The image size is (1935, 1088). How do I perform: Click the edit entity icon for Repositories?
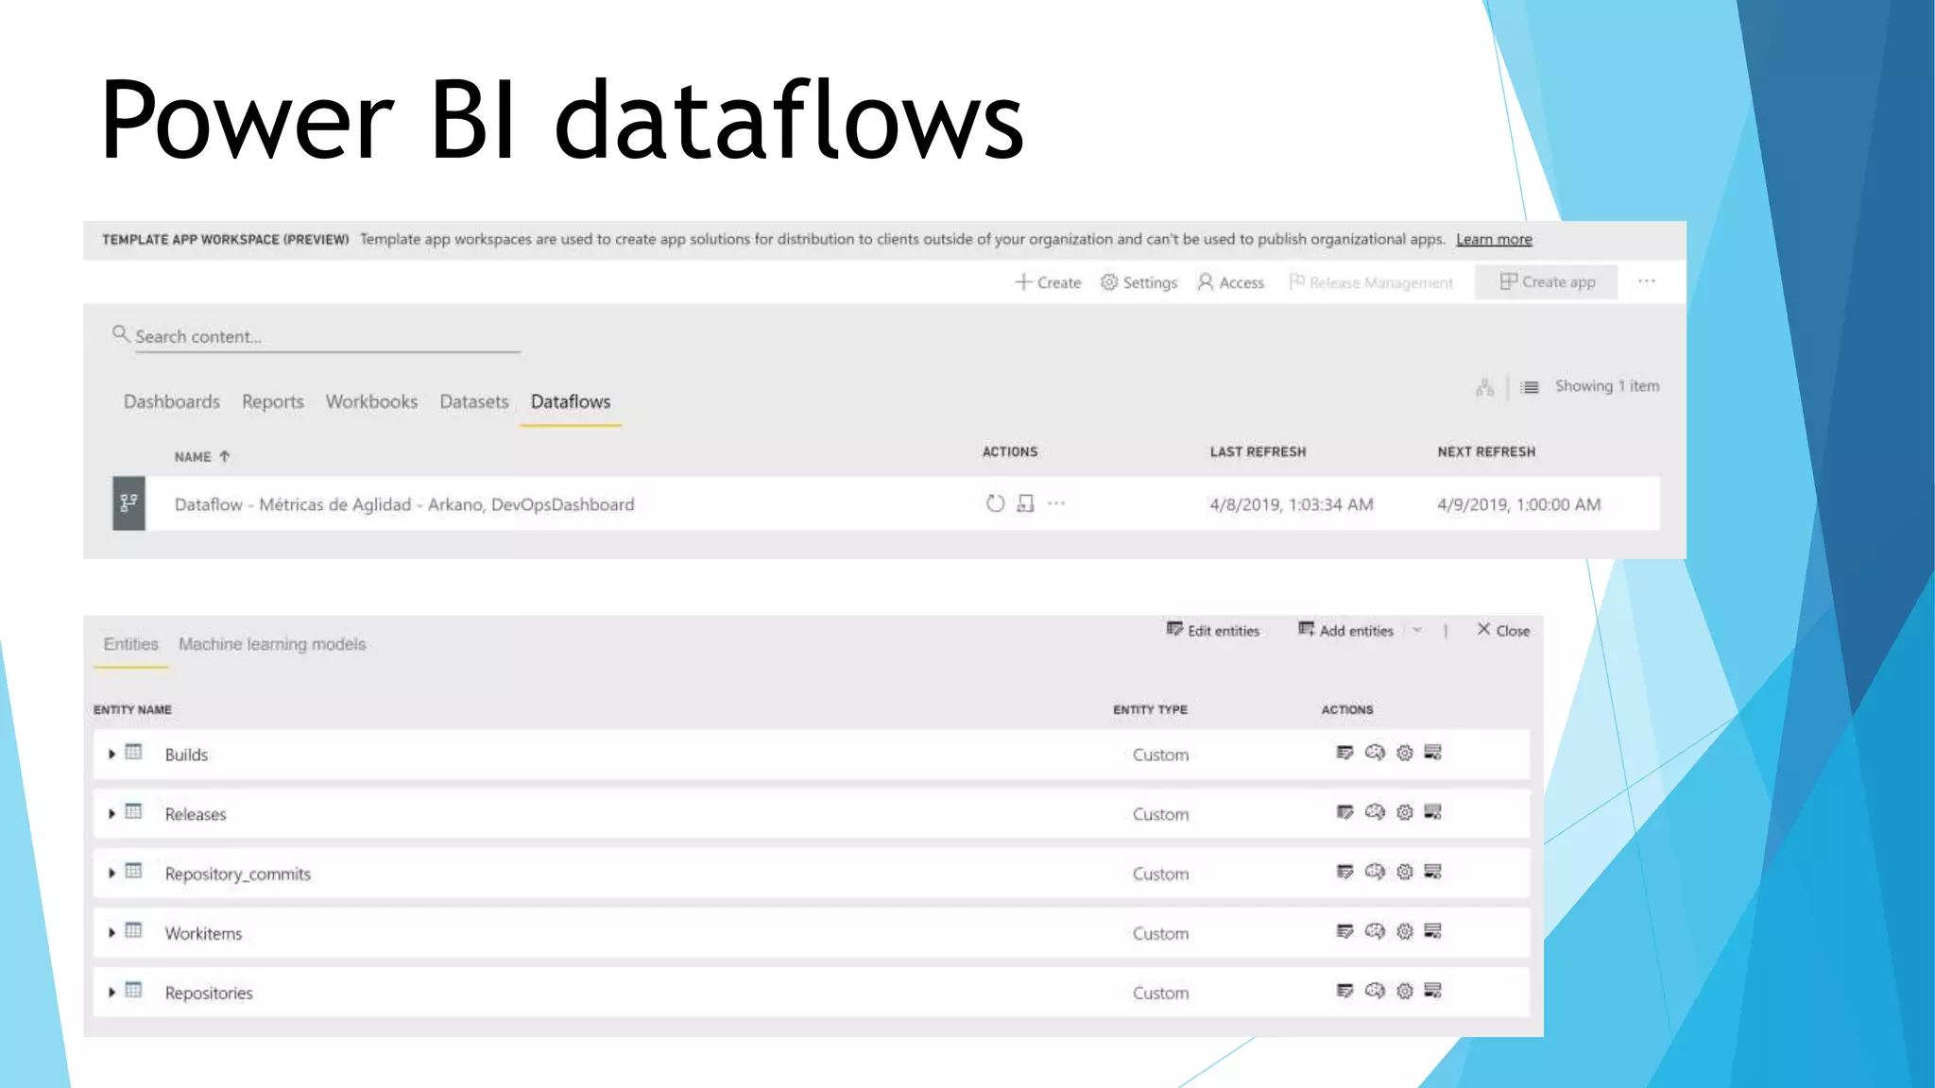(x=1344, y=991)
